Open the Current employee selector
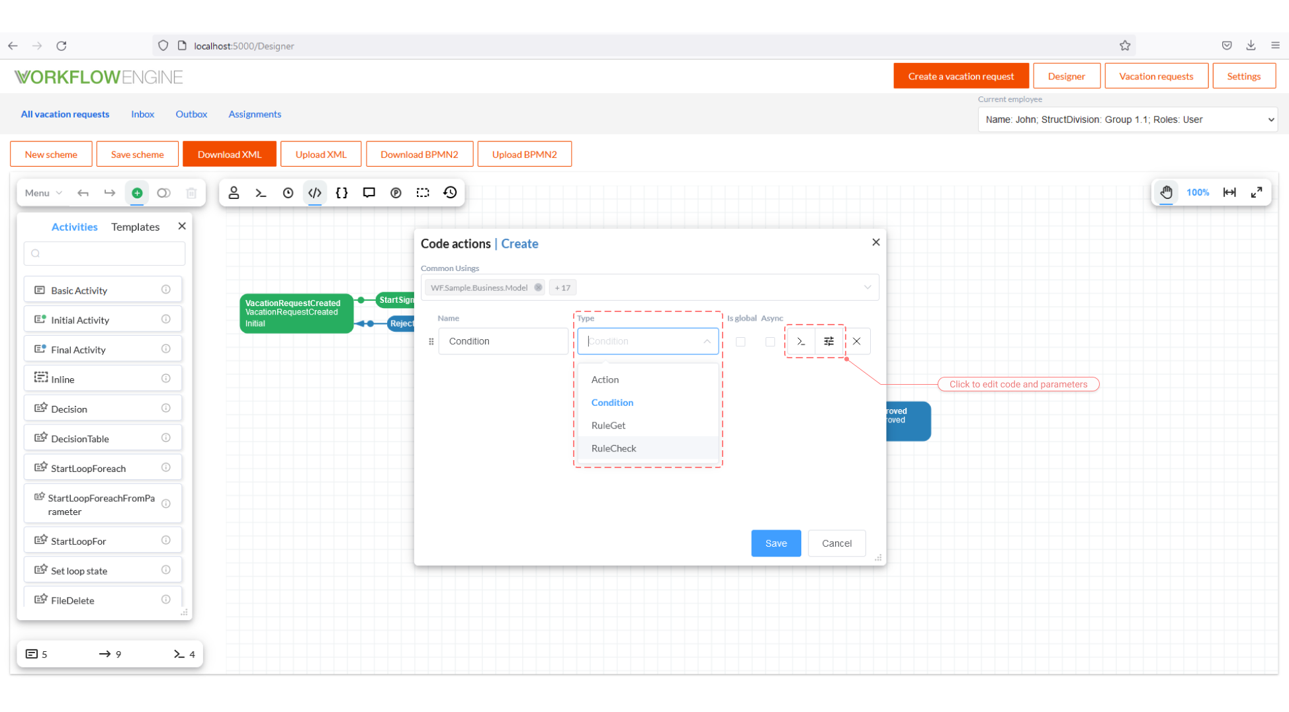The width and height of the screenshot is (1289, 712). (x=1128, y=120)
